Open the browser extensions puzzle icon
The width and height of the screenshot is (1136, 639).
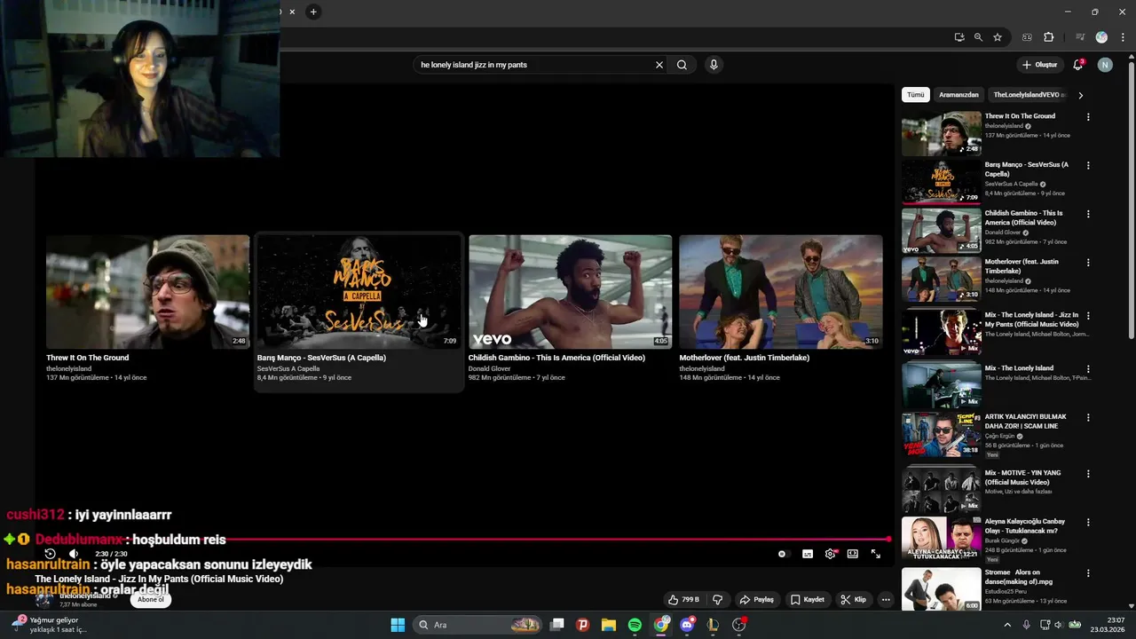point(1049,37)
